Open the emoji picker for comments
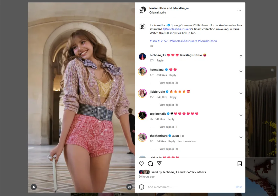This screenshot has width=278, height=196. point(141,187)
